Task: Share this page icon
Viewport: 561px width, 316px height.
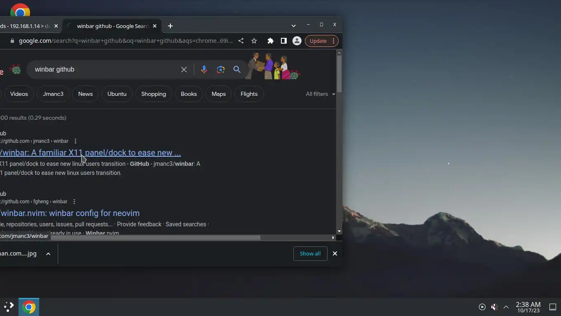Action: (241, 41)
